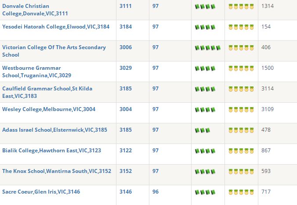The width and height of the screenshot is (297, 205).
Task: Open Donvale Christian College school link
Action: click(35, 10)
